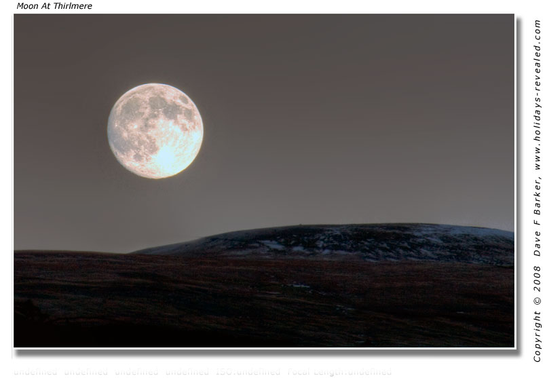Click the third "undefined" metadata text
The image size is (545, 378).
[x=136, y=372]
